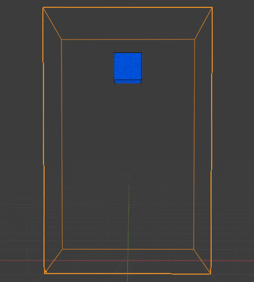Select the blue cube's front face
This screenshot has height=282, width=254.
pos(128,66)
